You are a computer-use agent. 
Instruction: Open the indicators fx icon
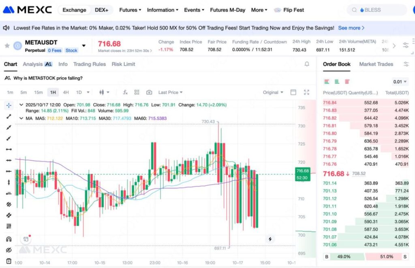(125, 93)
